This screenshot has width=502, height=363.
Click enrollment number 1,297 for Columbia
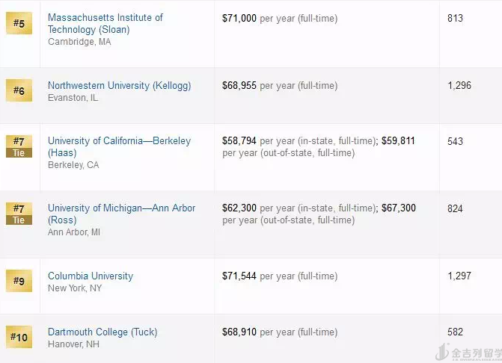(x=459, y=276)
